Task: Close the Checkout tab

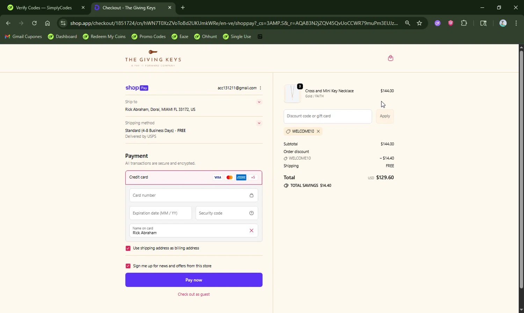Action: 170,8
